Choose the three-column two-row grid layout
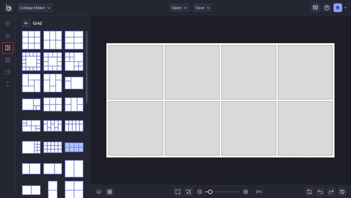The width and height of the screenshot is (351, 198). (52, 40)
